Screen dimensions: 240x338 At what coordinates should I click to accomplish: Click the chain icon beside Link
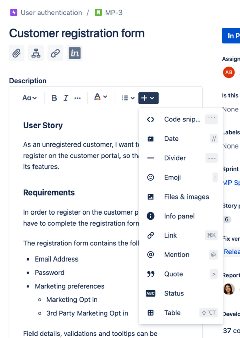[x=151, y=235]
